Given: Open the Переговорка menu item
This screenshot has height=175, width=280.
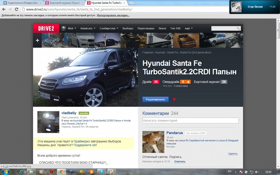Looking at the screenshot, I should pos(146,28).
